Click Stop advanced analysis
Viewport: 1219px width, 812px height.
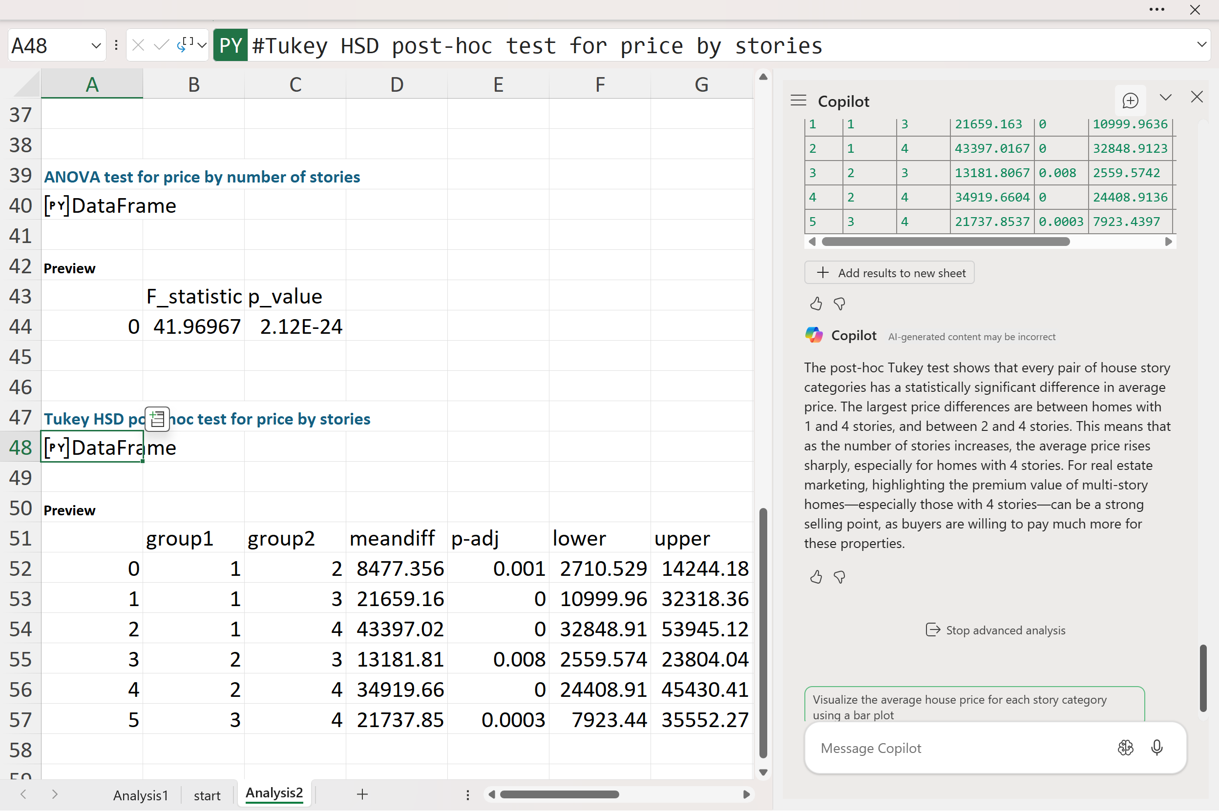click(995, 630)
